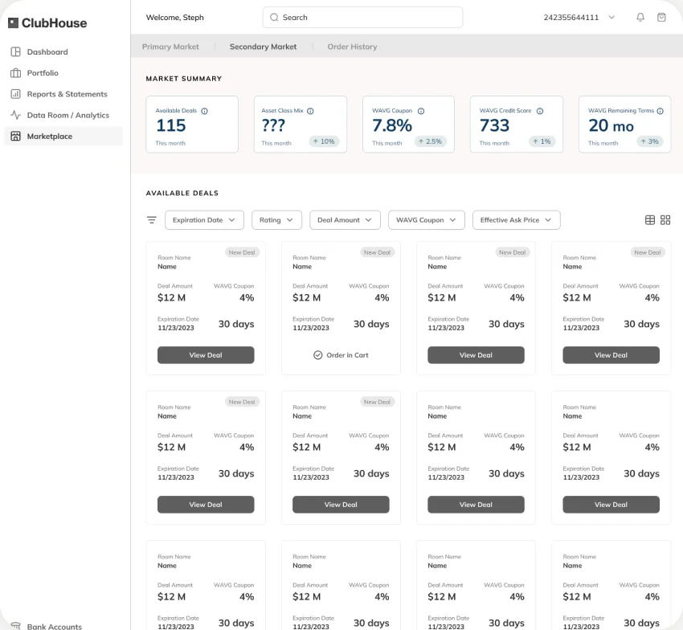Click the 10% change badge
The width and height of the screenshot is (683, 630).
pos(324,141)
